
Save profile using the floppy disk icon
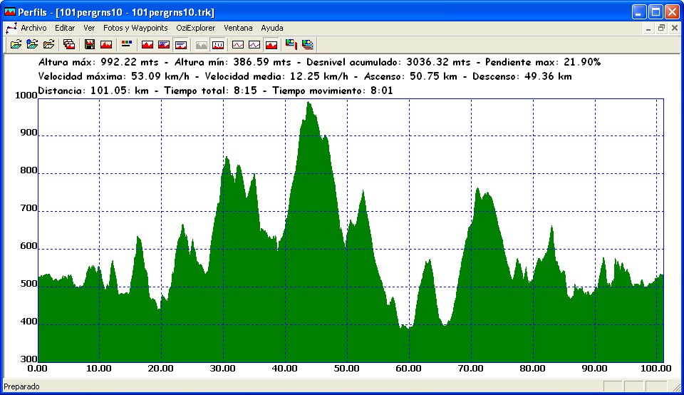coord(90,44)
